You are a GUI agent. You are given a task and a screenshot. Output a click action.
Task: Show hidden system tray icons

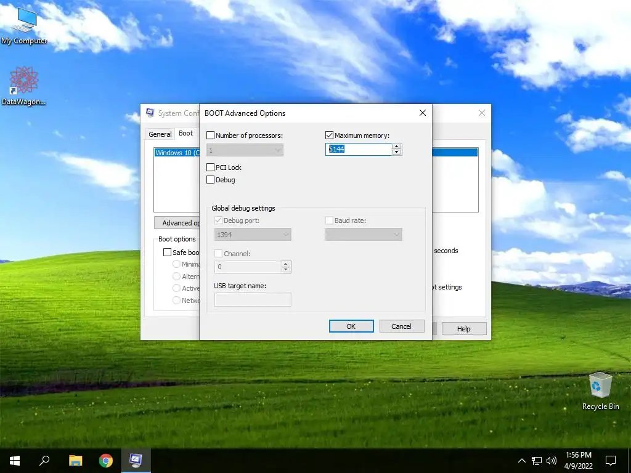pos(521,461)
